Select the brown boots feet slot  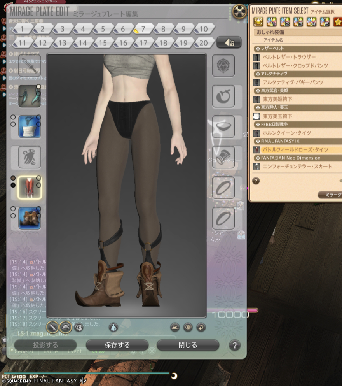[x=30, y=218]
